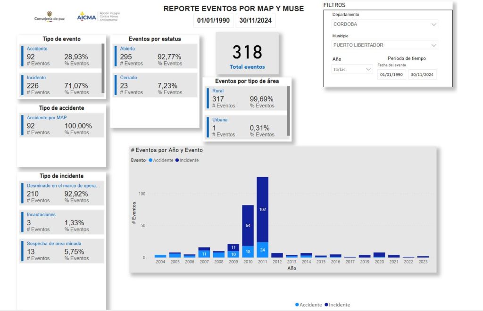483x311 pixels.
Task: Open the Año Todas dropdown
Action: 352,70
